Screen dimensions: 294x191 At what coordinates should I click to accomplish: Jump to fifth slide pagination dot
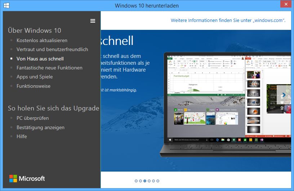[153, 181]
